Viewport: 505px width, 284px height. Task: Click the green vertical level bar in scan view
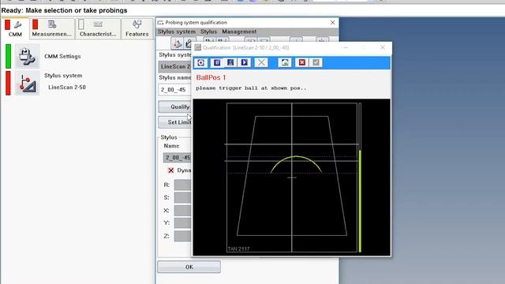360,201
